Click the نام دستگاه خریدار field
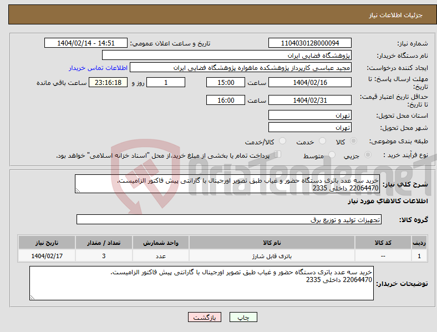 click(x=227, y=55)
